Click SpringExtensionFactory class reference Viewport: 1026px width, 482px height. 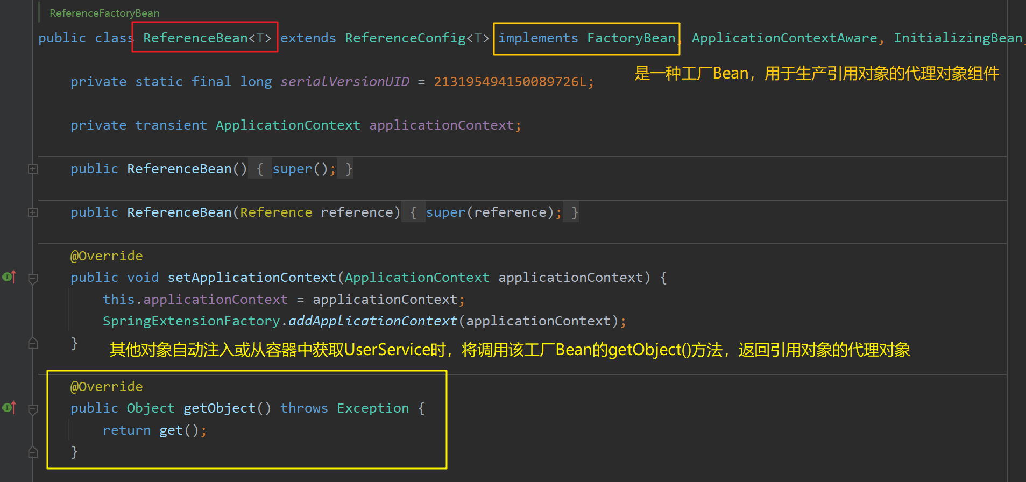coord(192,321)
